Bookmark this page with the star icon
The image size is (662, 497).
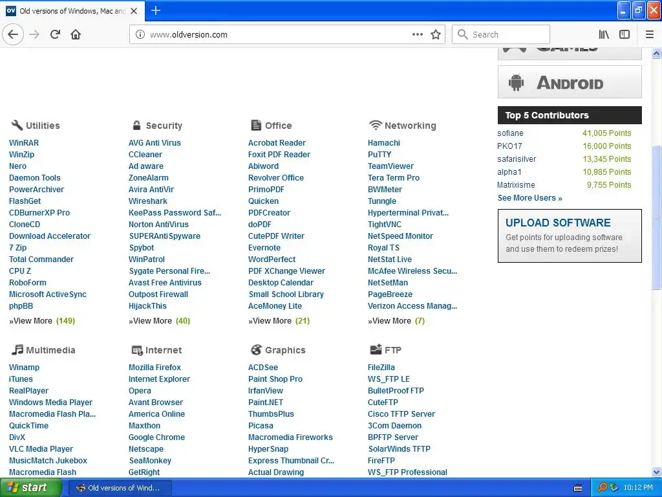coord(436,34)
